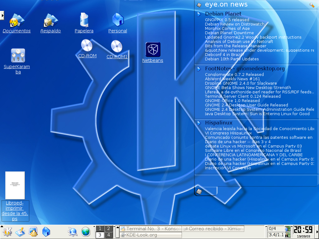319x239 pixels.
Task: Open headline 'Debian 10th Party Updates'
Action: [232, 59]
